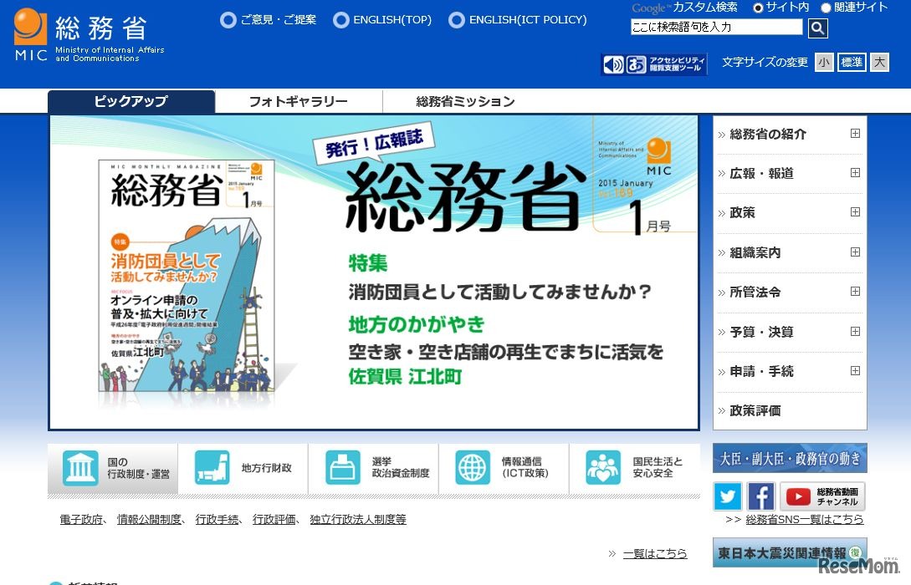The width and height of the screenshot is (911, 585).
Task: Select the 国民生活と安心安全 category label
Action: (x=658, y=467)
